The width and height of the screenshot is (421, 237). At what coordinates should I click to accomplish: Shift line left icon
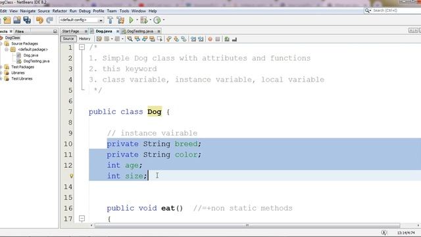point(193,39)
